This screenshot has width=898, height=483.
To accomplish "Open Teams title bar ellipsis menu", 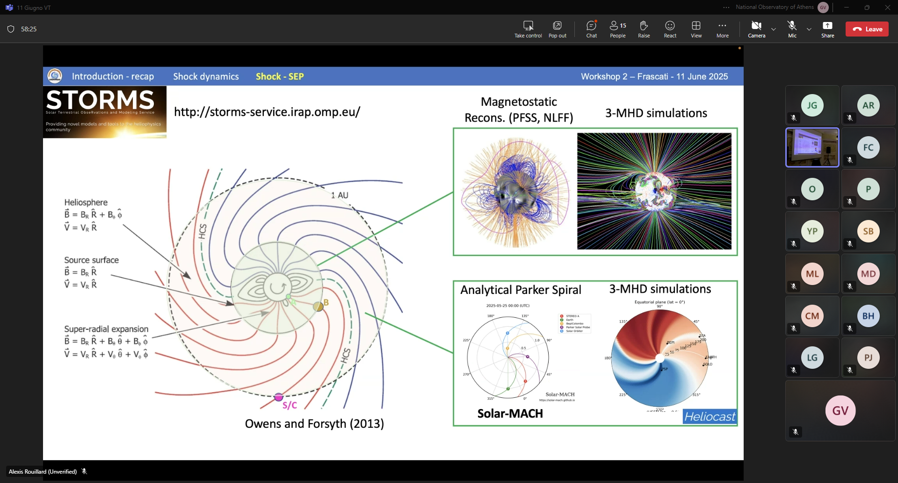I will (x=726, y=7).
